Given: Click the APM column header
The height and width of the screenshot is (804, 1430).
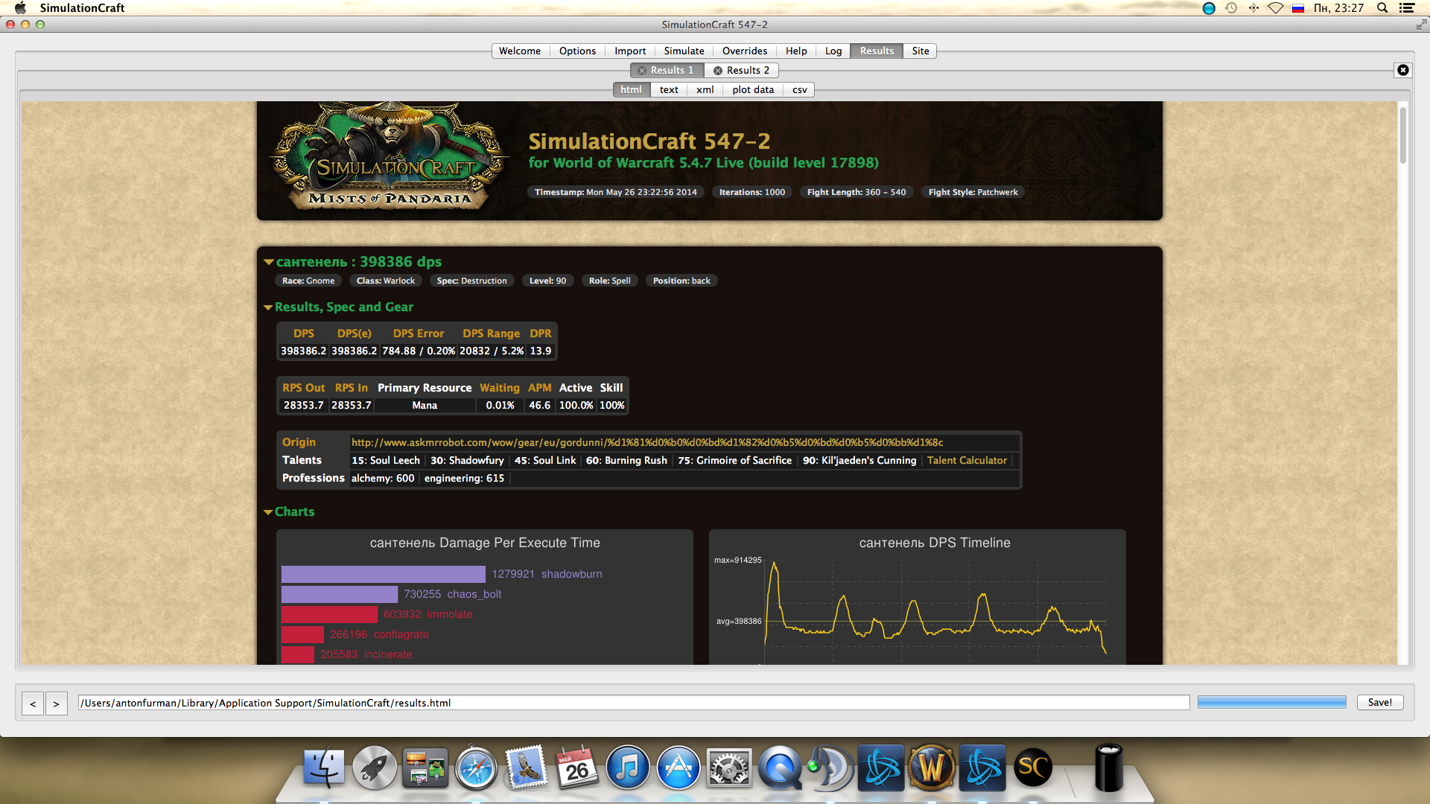Looking at the screenshot, I should coord(540,388).
